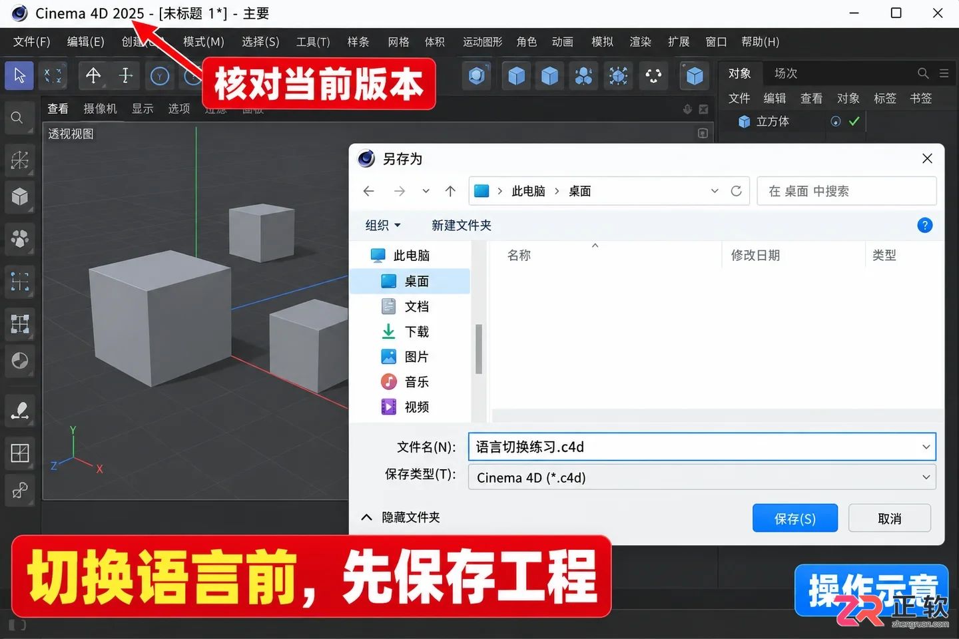Open the viewport search magnifier tool

coord(17,118)
